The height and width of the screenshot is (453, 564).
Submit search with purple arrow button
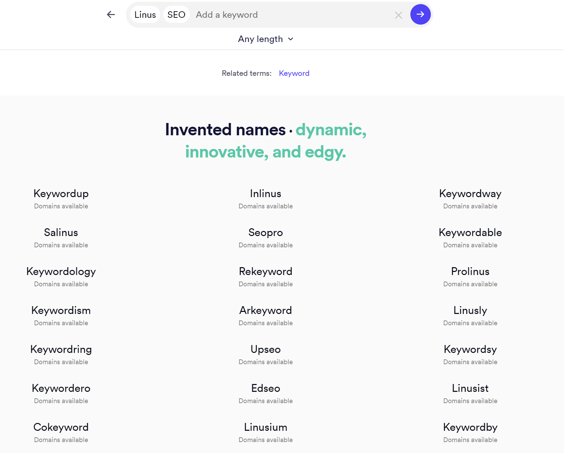click(420, 14)
